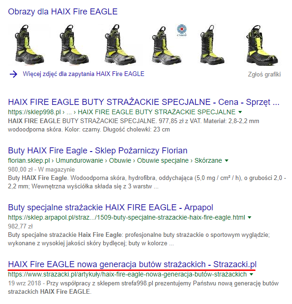
Task: Open the first HAIX boot image thumbnail
Action: (29, 44)
